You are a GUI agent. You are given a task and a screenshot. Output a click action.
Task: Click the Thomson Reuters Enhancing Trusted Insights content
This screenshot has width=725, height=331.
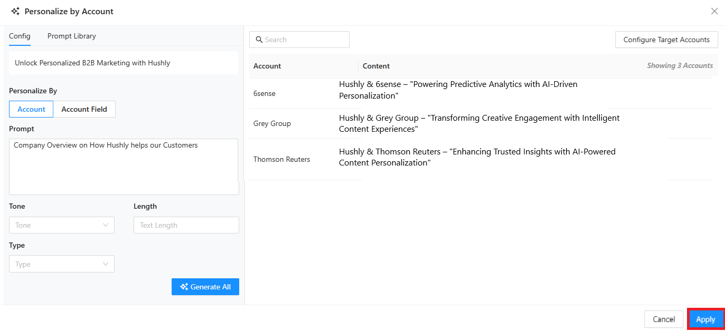(477, 157)
